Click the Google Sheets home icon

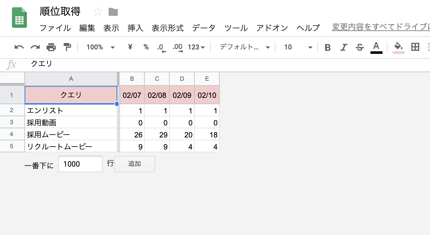click(19, 18)
